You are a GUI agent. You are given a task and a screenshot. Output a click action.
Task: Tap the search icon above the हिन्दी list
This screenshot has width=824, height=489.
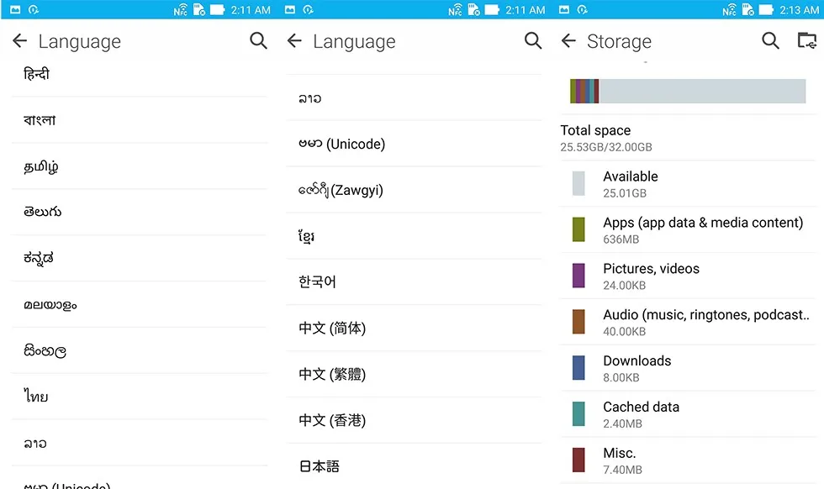click(258, 40)
